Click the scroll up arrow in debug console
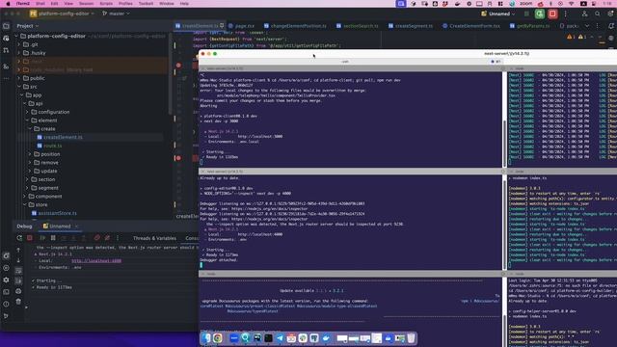 coord(18,250)
